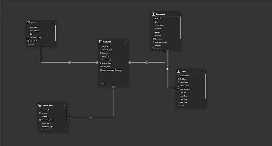Click the calendar icon beside Birth_Date

pyautogui.click(x=153, y=19)
